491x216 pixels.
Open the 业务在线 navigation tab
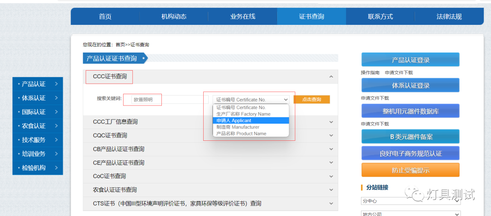coord(242,17)
